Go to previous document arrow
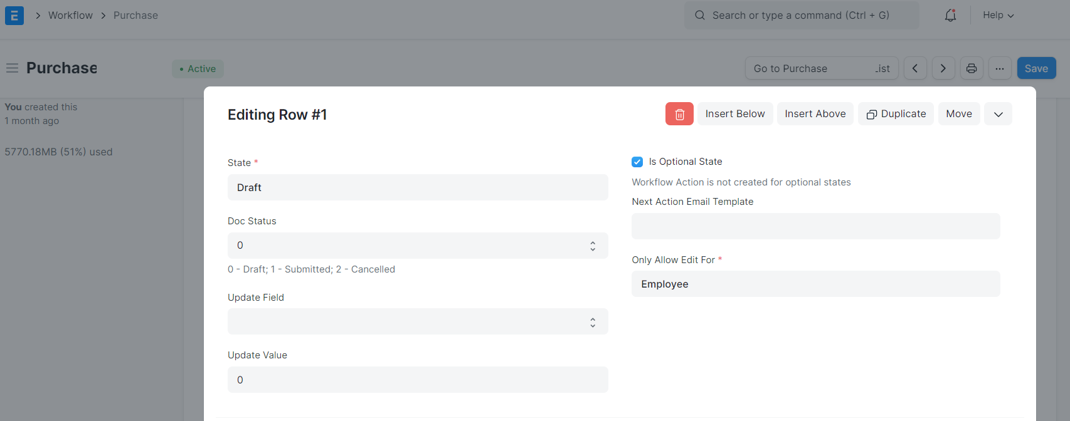 915,68
